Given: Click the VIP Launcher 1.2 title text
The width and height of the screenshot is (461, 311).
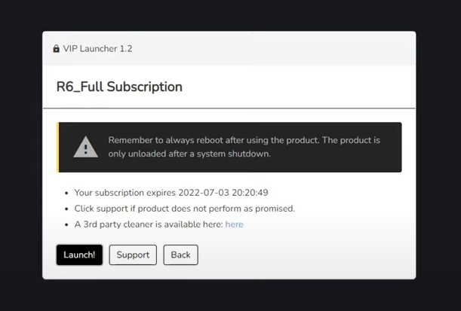Looking at the screenshot, I should pos(97,49).
